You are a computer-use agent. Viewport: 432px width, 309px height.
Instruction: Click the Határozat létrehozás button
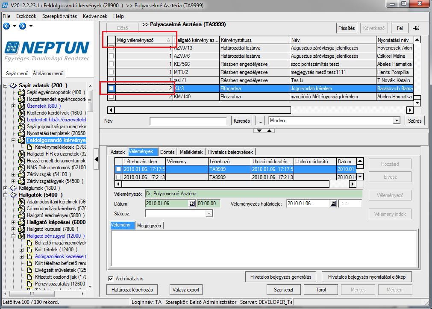coord(132,290)
